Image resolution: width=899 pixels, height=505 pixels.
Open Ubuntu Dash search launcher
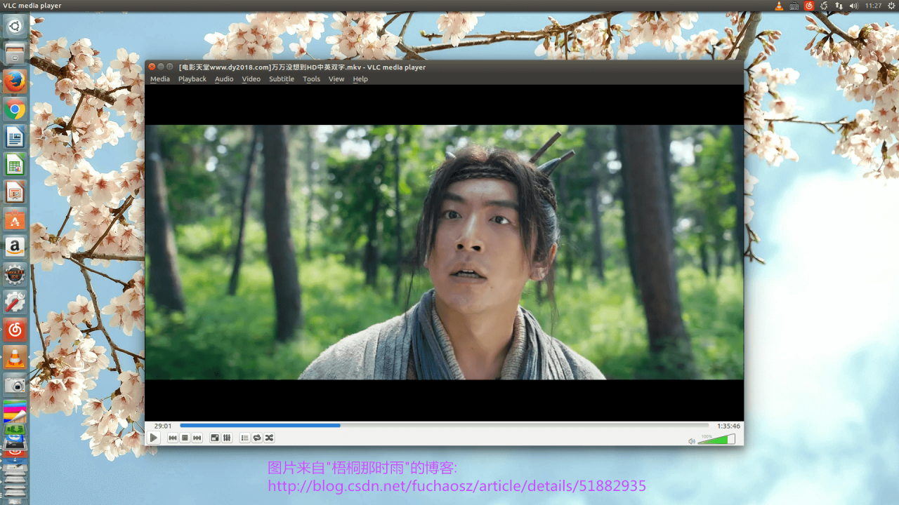tap(15, 27)
